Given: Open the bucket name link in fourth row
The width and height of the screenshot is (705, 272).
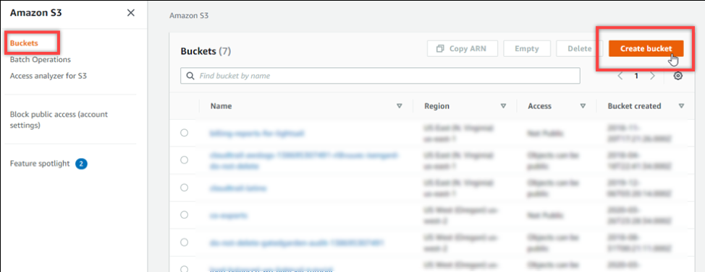Looking at the screenshot, I should point(229,216).
